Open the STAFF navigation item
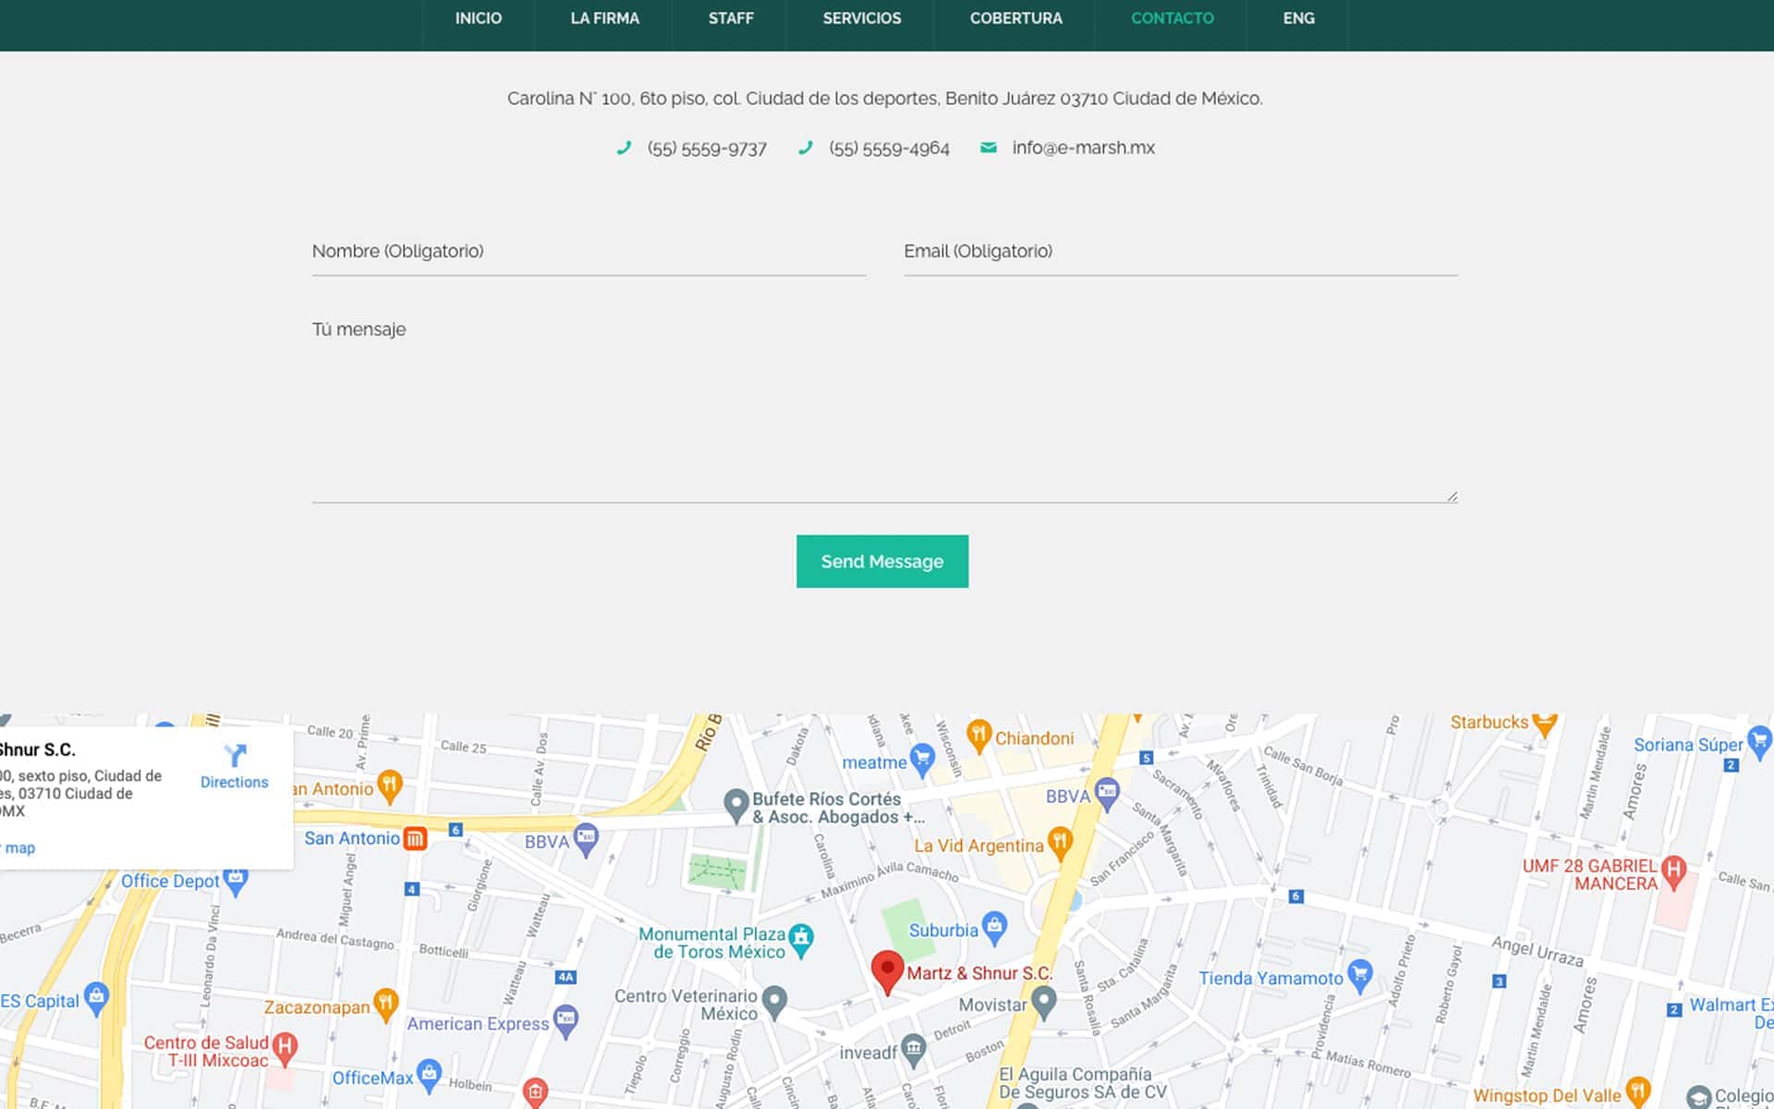Image resolution: width=1774 pixels, height=1109 pixels. pyautogui.click(x=730, y=18)
